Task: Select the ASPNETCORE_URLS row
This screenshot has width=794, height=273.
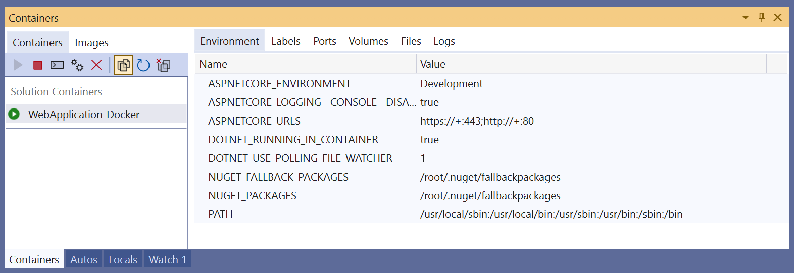Action: tap(491, 121)
